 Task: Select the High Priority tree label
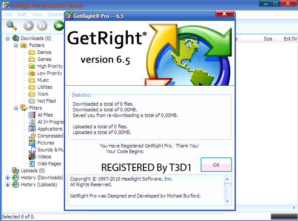(50, 66)
